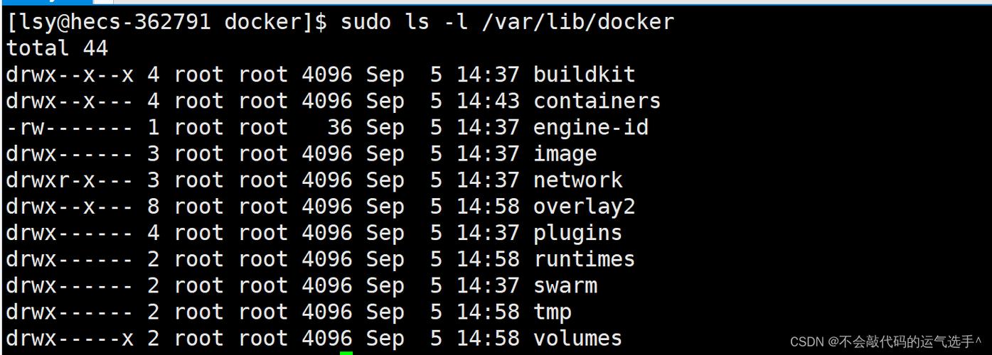The width and height of the screenshot is (992, 355).
Task: Click the swarm directory name
Action: [565, 285]
